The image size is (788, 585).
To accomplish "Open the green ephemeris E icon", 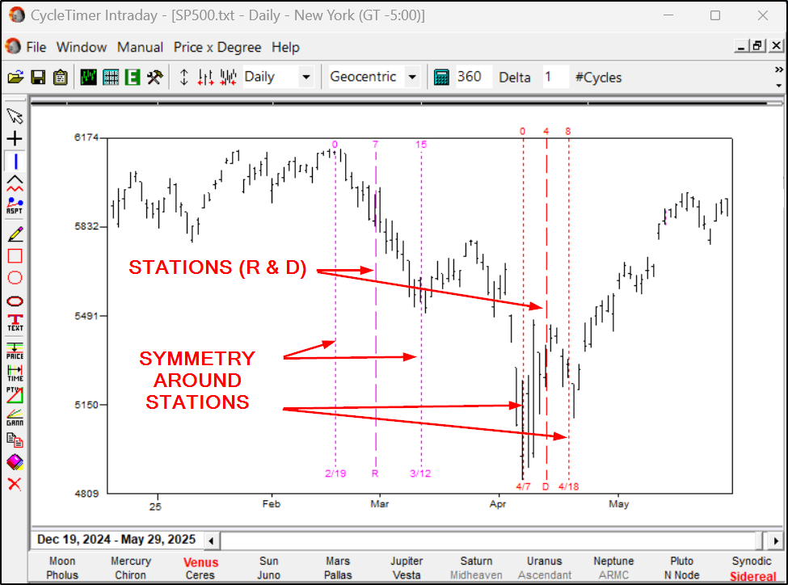I will pyautogui.click(x=132, y=77).
